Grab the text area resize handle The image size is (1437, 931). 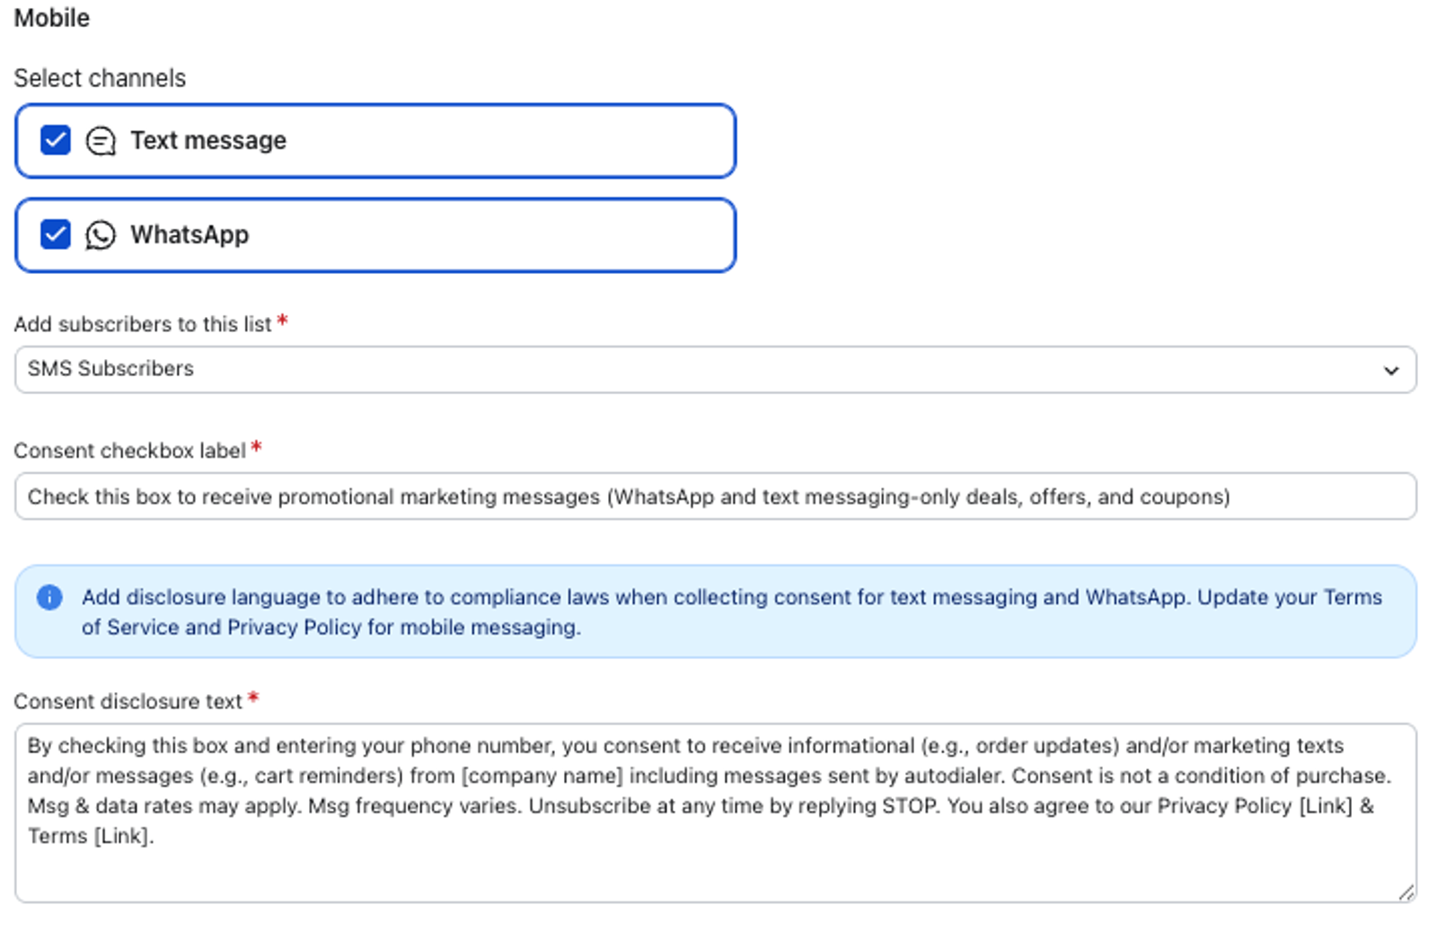pyautogui.click(x=1406, y=891)
